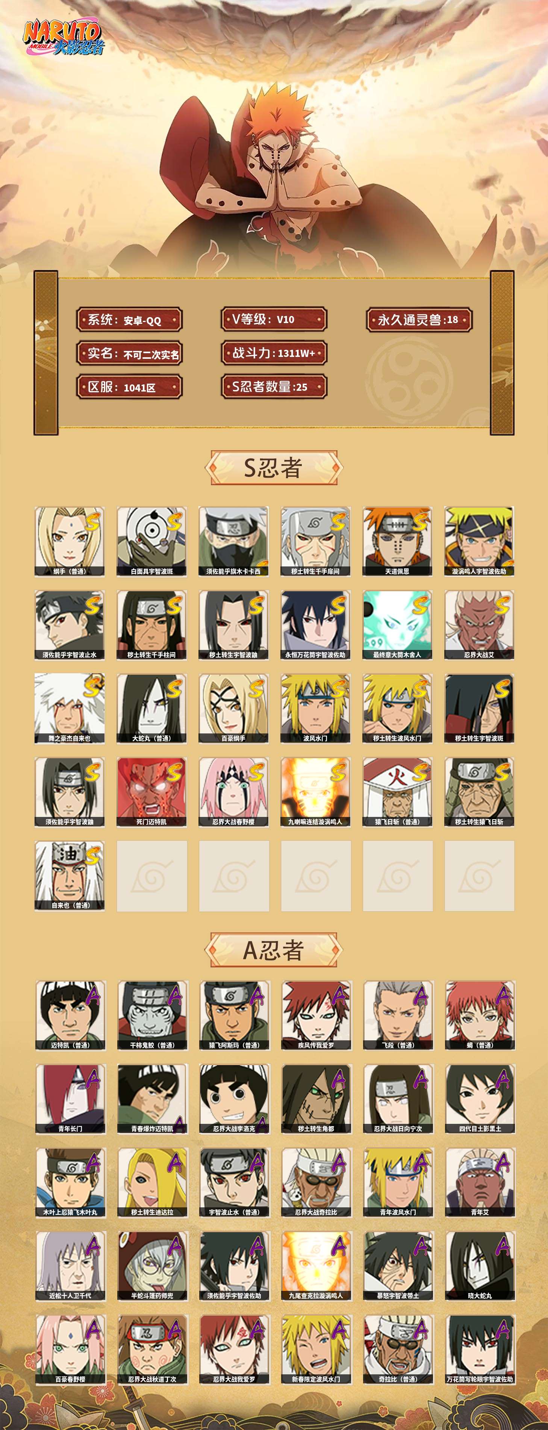Screen dimensions: 548x1430
Task: Select the 晓大蛇丸 character portrait
Action: click(x=480, y=1266)
